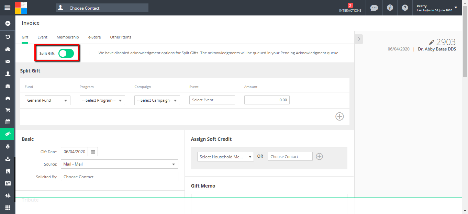Open the history sidebar icon
Screen dimensions: 468x214
(x=8, y=36)
